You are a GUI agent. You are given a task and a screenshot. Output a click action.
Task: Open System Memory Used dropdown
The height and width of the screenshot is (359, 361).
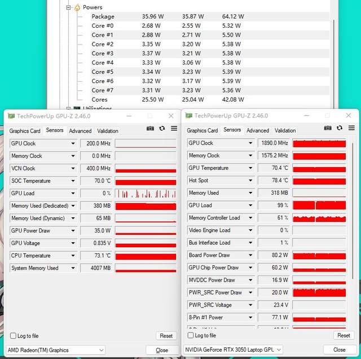(x=73, y=268)
